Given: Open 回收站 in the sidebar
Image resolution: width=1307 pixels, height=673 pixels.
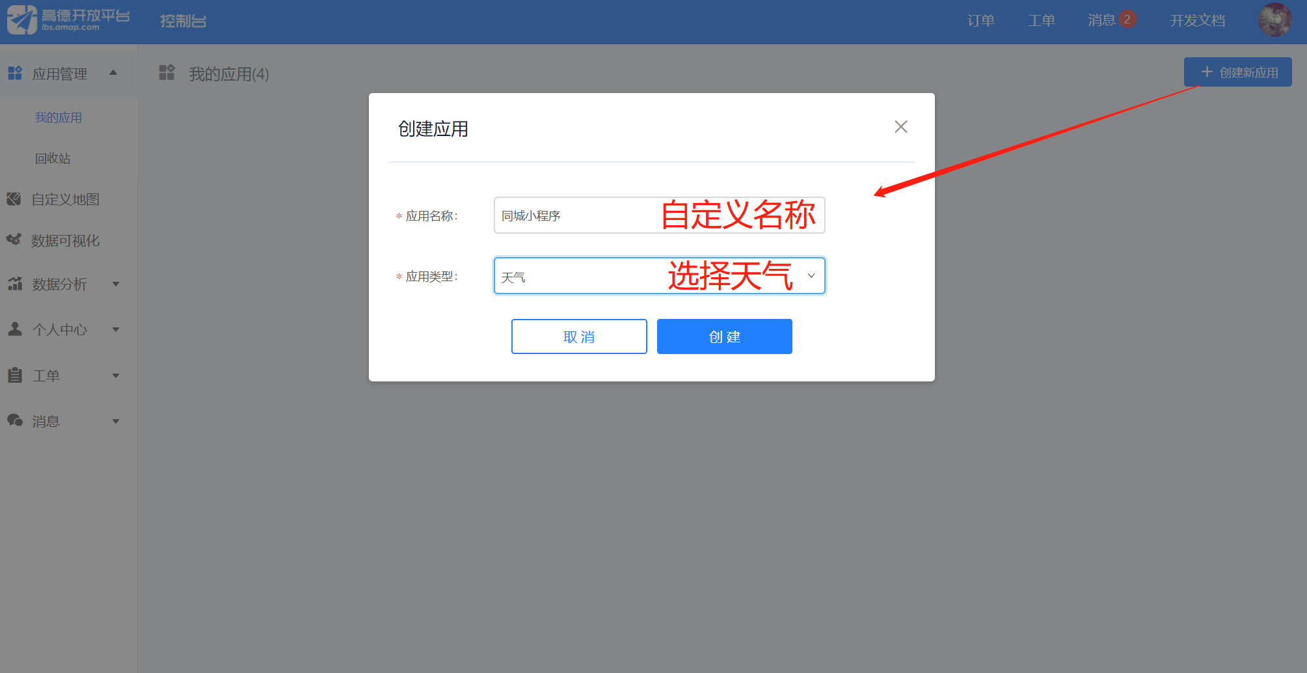Looking at the screenshot, I should pos(53,158).
